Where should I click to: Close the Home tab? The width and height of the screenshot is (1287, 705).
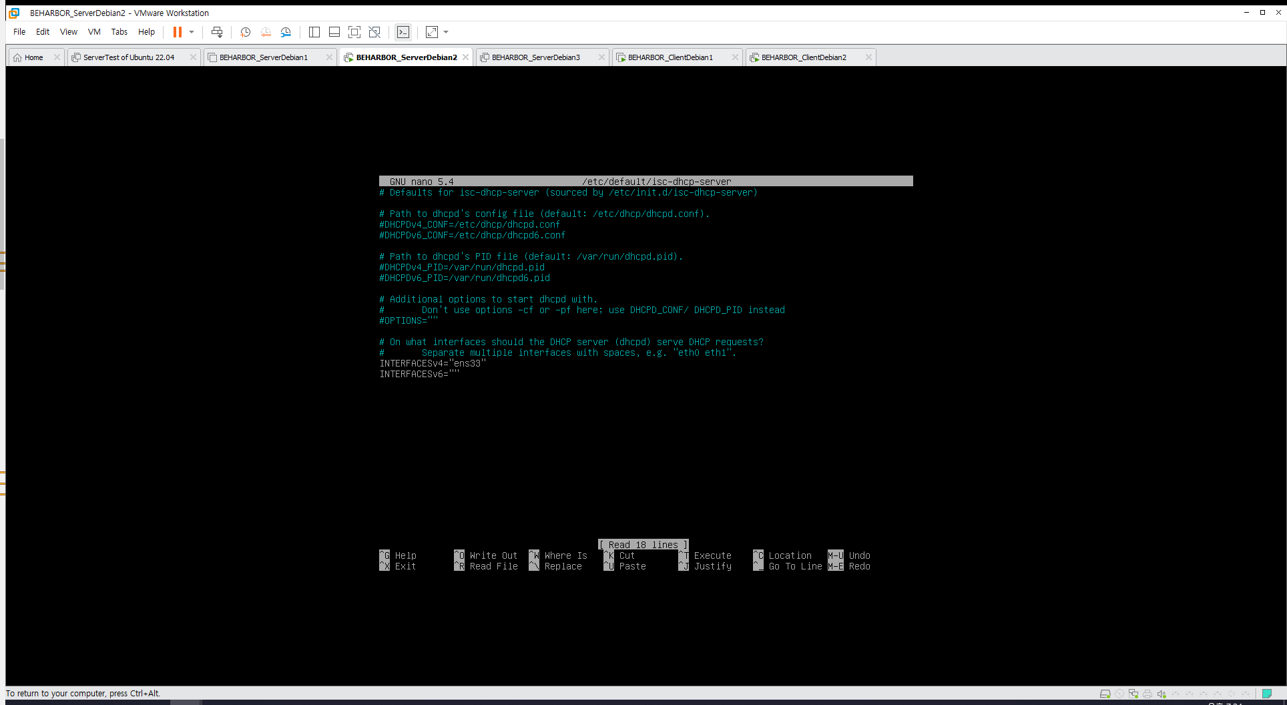[57, 57]
